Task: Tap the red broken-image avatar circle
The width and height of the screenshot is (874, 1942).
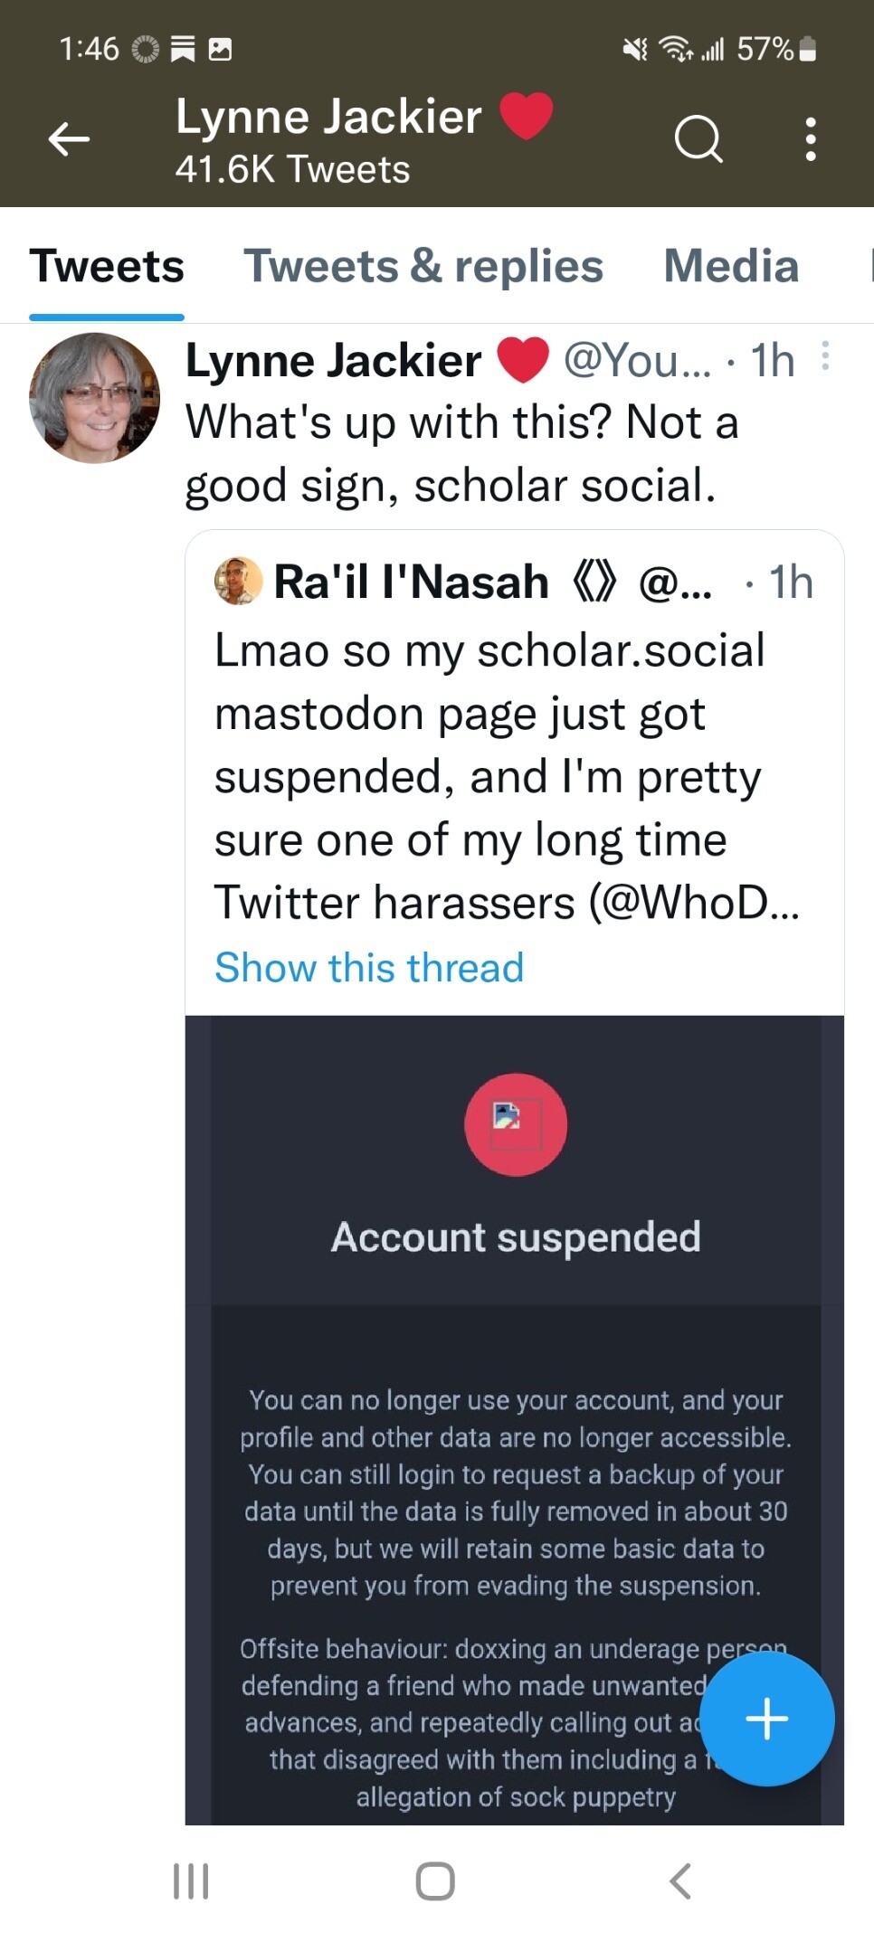Action: click(x=516, y=1124)
